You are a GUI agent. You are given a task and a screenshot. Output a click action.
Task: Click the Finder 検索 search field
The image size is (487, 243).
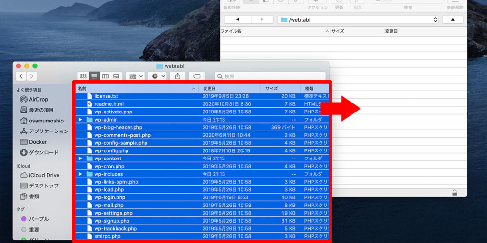pyautogui.click(x=271, y=76)
